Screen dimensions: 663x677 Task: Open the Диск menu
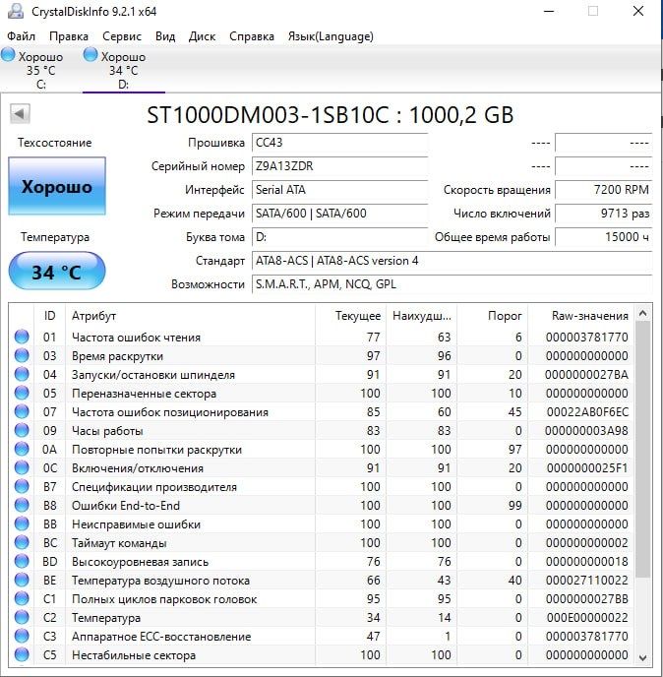202,36
